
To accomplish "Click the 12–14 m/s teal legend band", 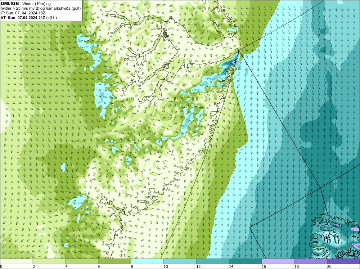I will click(213, 261).
